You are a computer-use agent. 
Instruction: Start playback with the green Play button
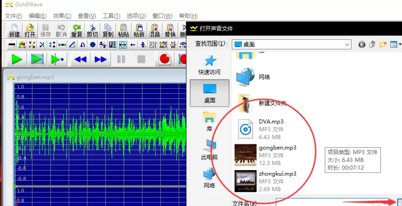17,59
